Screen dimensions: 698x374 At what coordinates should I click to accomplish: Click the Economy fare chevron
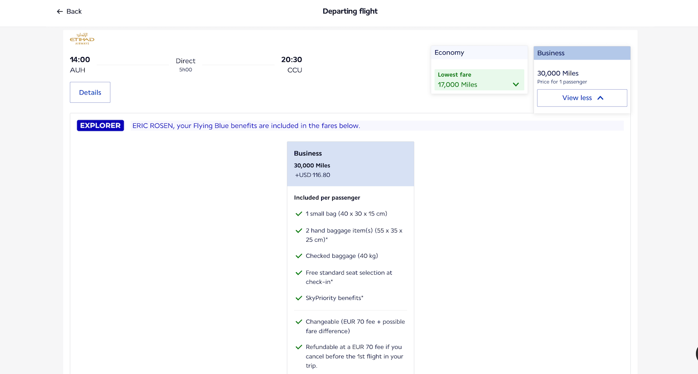[516, 84]
